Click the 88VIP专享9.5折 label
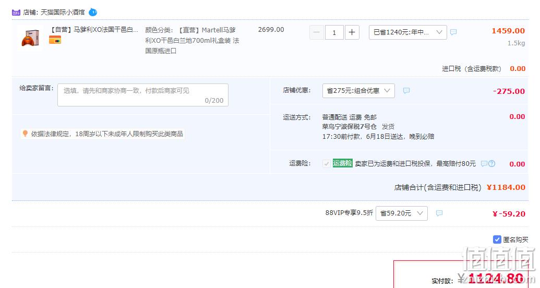 pos(349,213)
